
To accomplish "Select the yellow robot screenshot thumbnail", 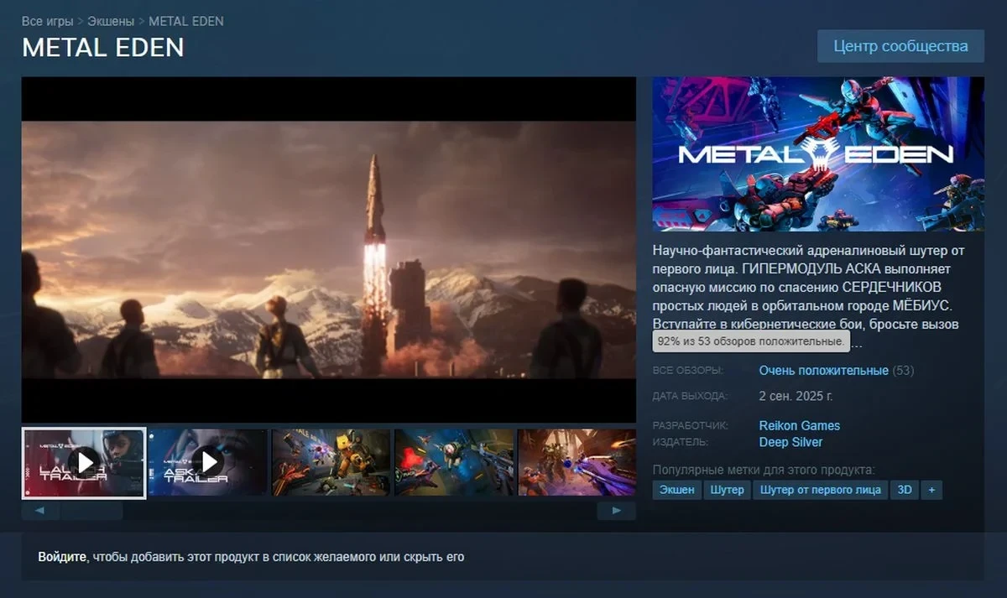I will (x=331, y=462).
